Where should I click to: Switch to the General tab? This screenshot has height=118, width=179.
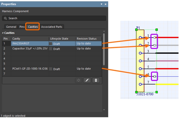pos(11,27)
